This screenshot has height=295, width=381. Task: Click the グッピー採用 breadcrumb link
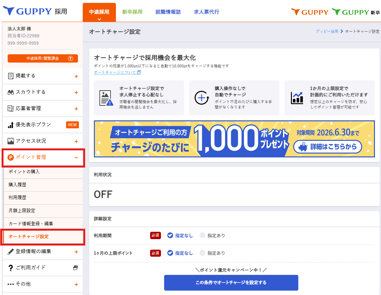pyautogui.click(x=327, y=31)
